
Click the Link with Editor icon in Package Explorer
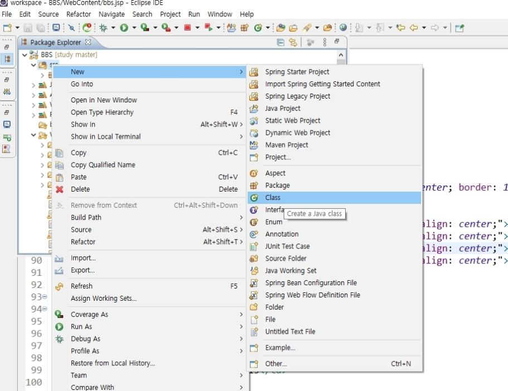(293, 42)
